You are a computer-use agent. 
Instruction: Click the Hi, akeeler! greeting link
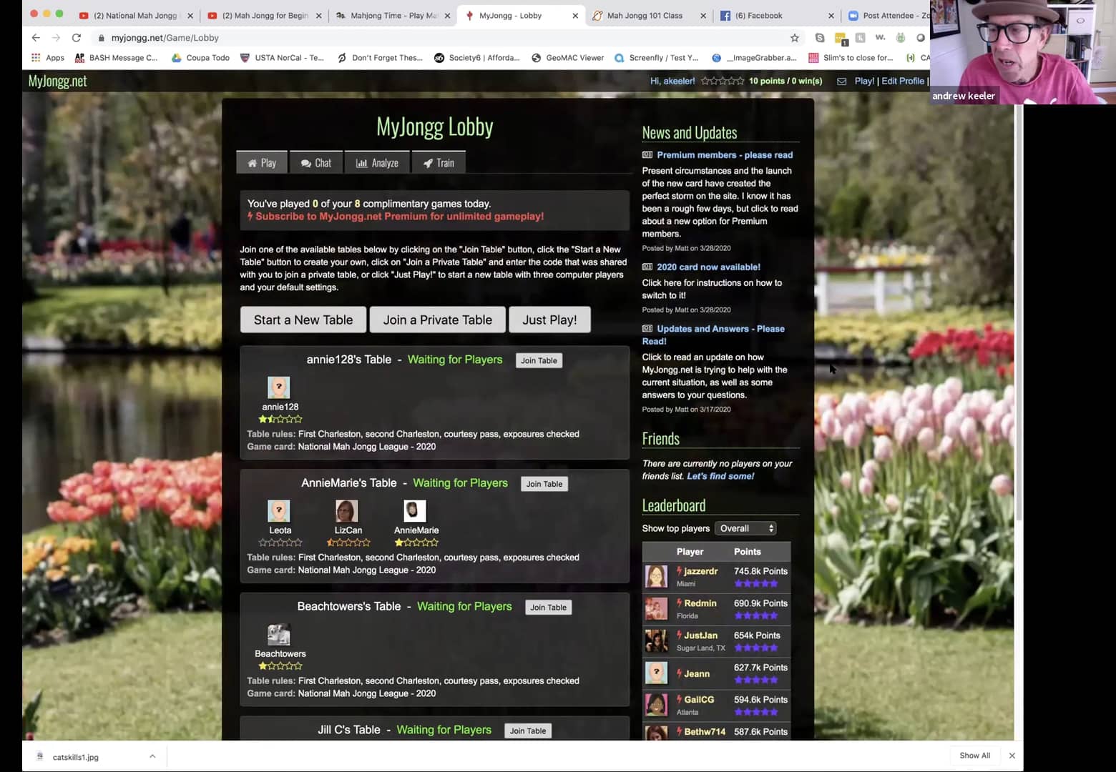point(672,81)
